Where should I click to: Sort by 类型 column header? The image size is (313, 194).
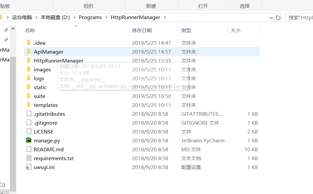click(186, 30)
